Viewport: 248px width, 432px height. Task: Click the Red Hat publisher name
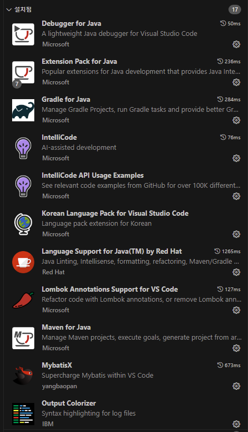click(53, 272)
